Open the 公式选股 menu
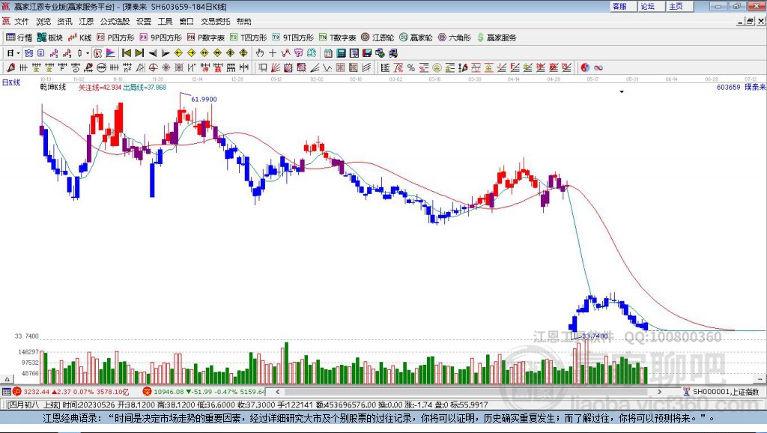This screenshot has width=767, height=433. (x=115, y=21)
